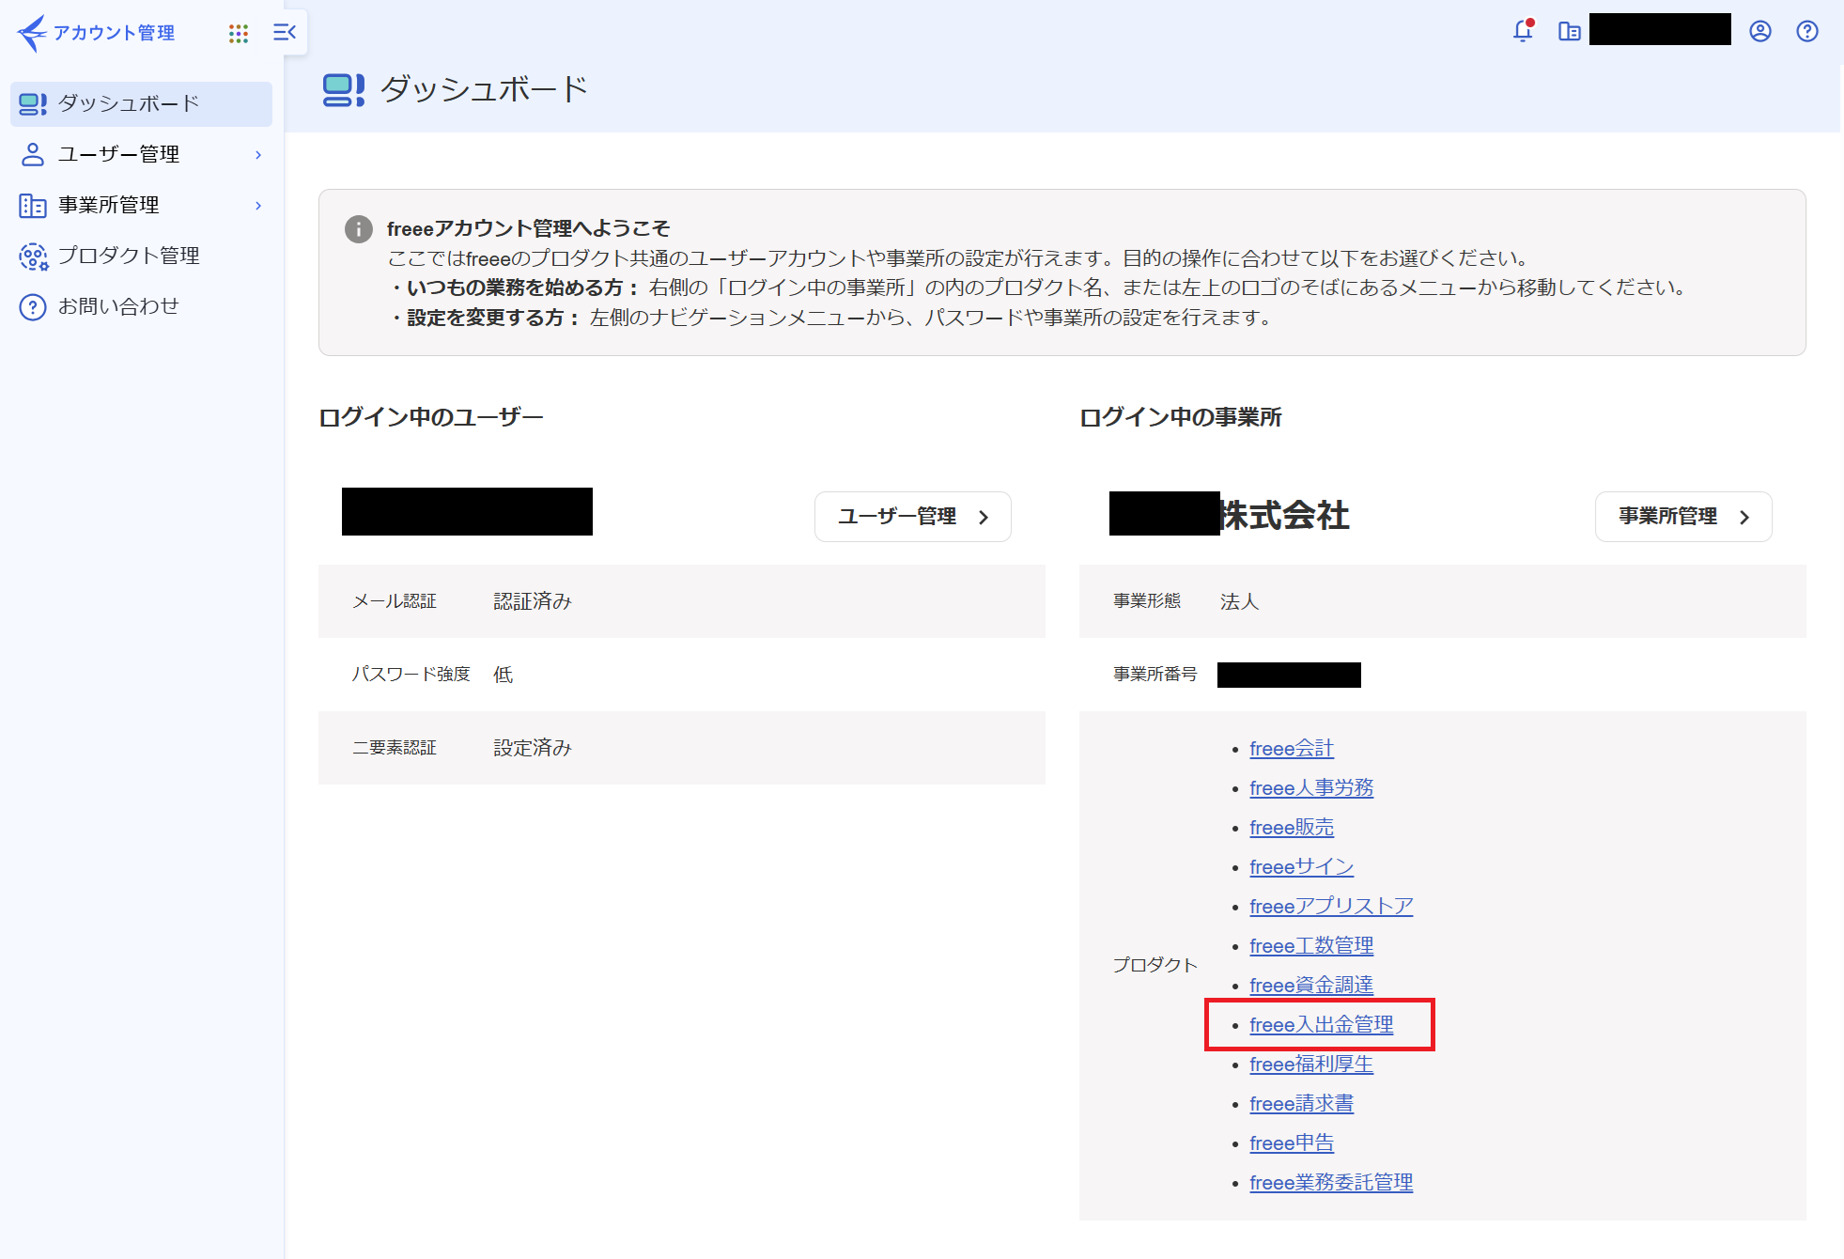The height and width of the screenshot is (1259, 1844).
Task: Click the ダッシュボード page title
Action: point(485,89)
